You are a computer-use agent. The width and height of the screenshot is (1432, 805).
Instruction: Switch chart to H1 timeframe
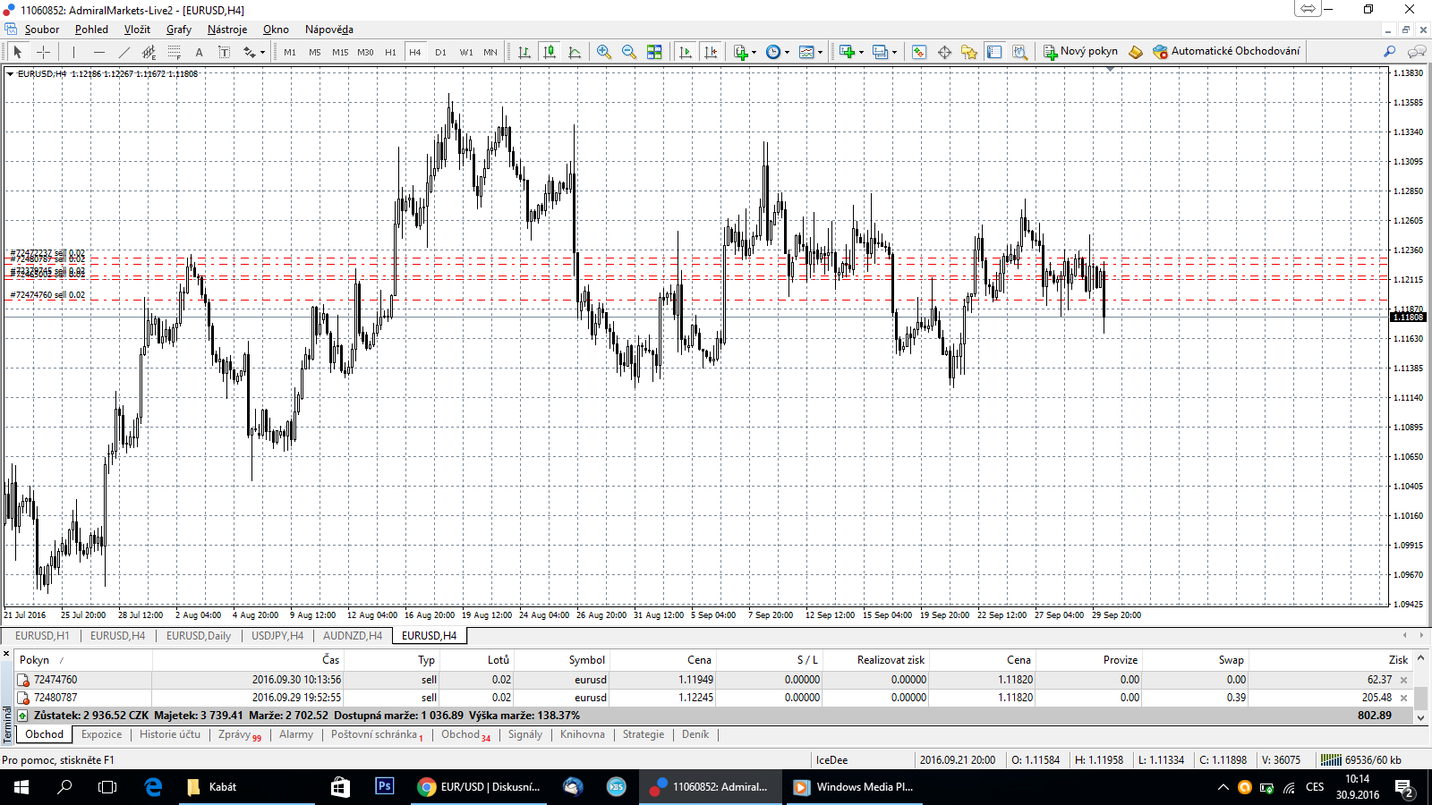pos(390,52)
